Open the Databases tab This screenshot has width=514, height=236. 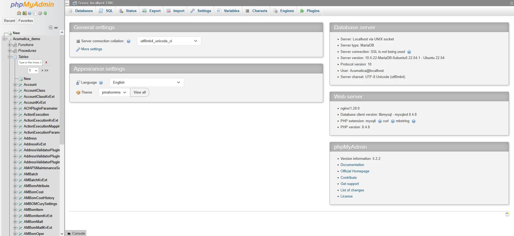(81, 11)
